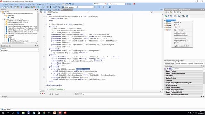Click the Pause program toolbar icon

click(48, 7)
